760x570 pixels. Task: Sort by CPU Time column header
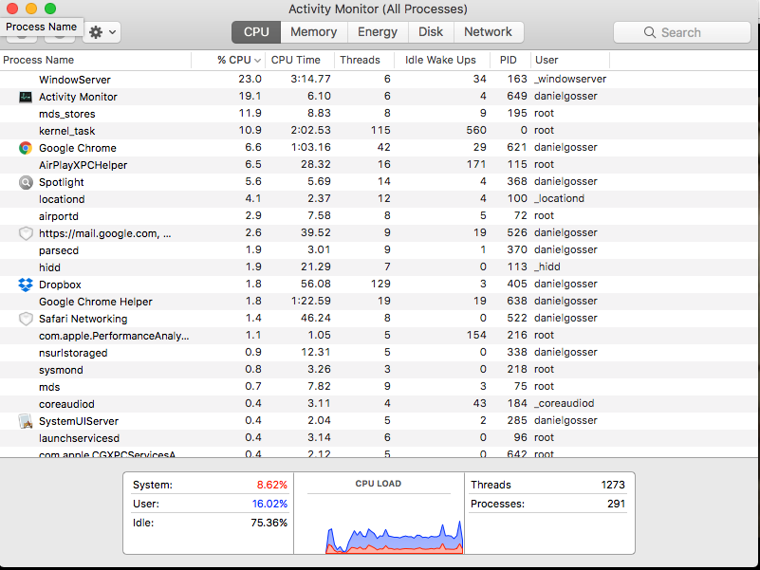point(300,60)
